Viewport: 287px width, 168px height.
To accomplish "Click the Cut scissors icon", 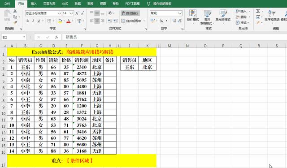I will pos(15,11).
